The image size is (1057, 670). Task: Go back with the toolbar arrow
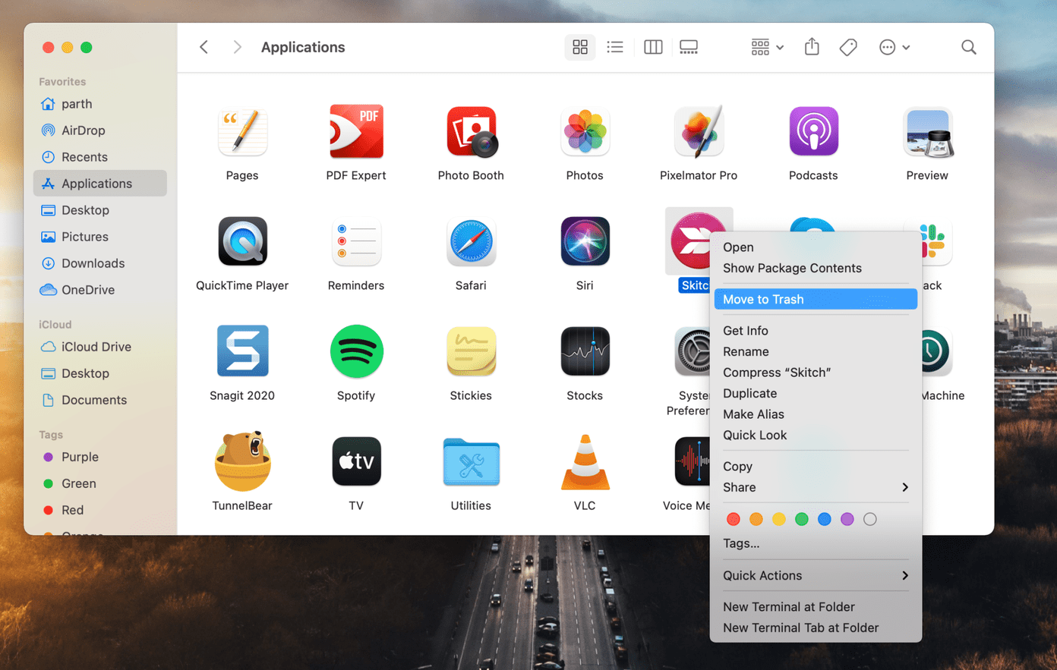click(x=204, y=47)
